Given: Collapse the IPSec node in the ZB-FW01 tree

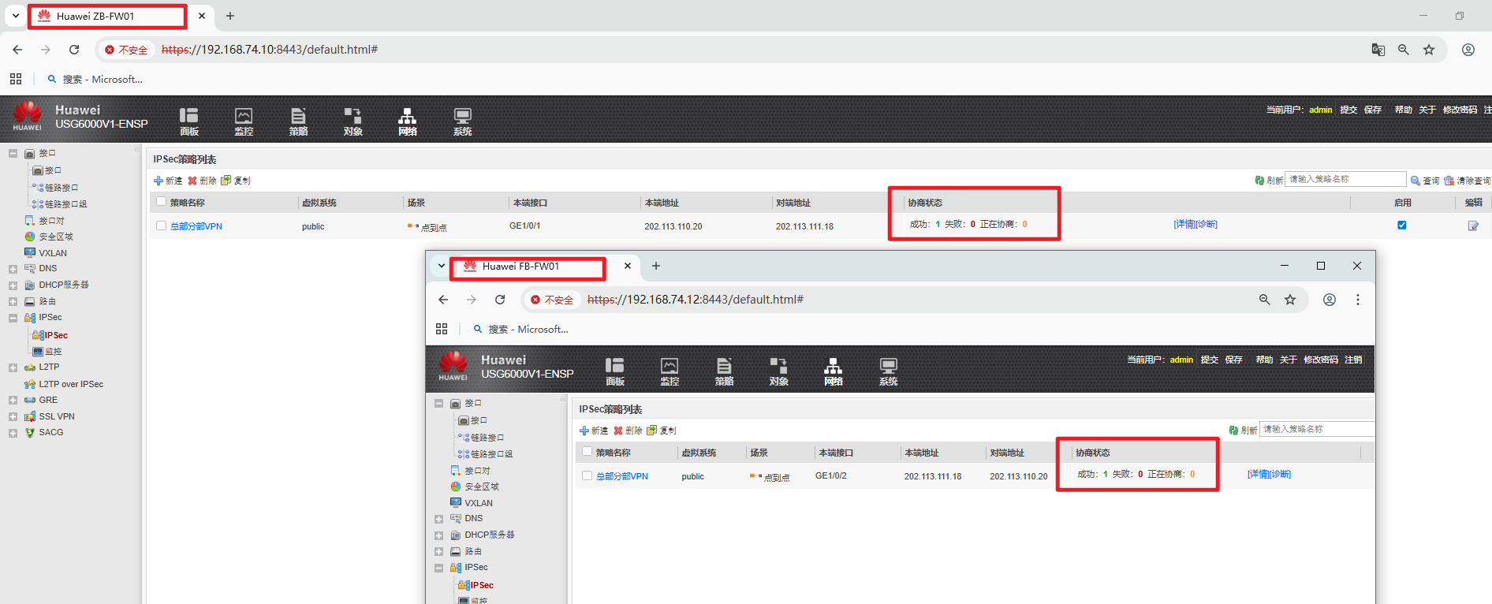Looking at the screenshot, I should point(13,318).
